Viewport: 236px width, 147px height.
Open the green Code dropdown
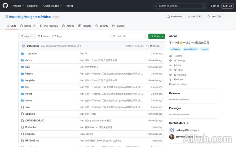click(x=156, y=36)
